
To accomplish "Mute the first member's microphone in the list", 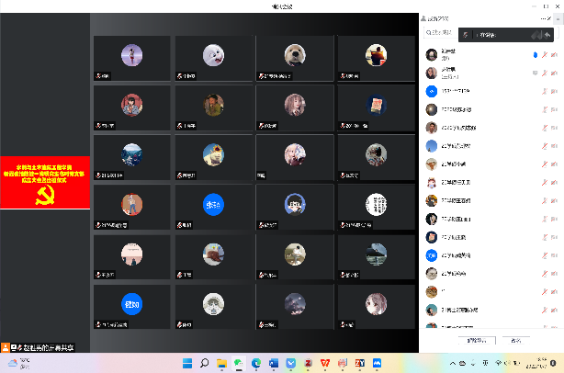I will click(x=546, y=55).
